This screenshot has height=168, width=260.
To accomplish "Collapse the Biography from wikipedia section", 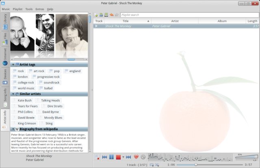I will pos(13,129).
